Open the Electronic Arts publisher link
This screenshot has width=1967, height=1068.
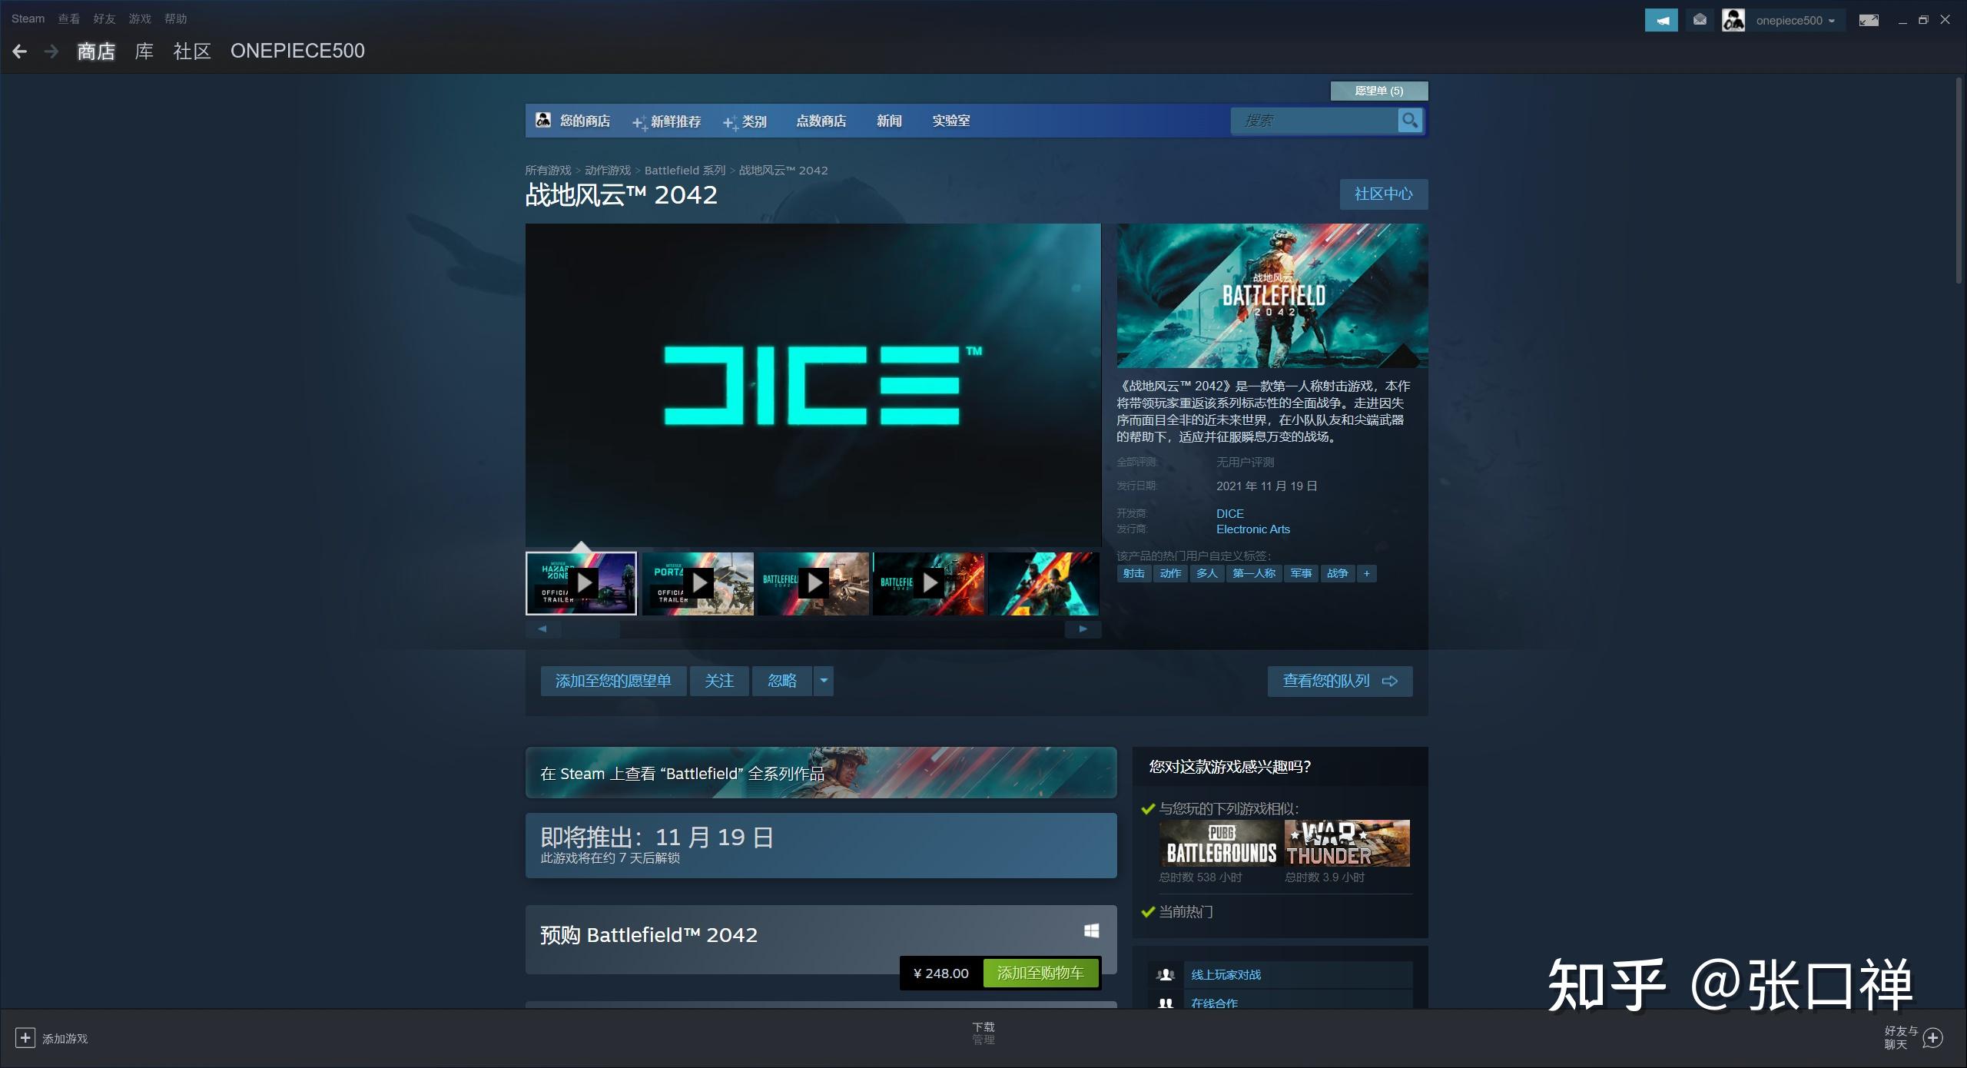1252,529
